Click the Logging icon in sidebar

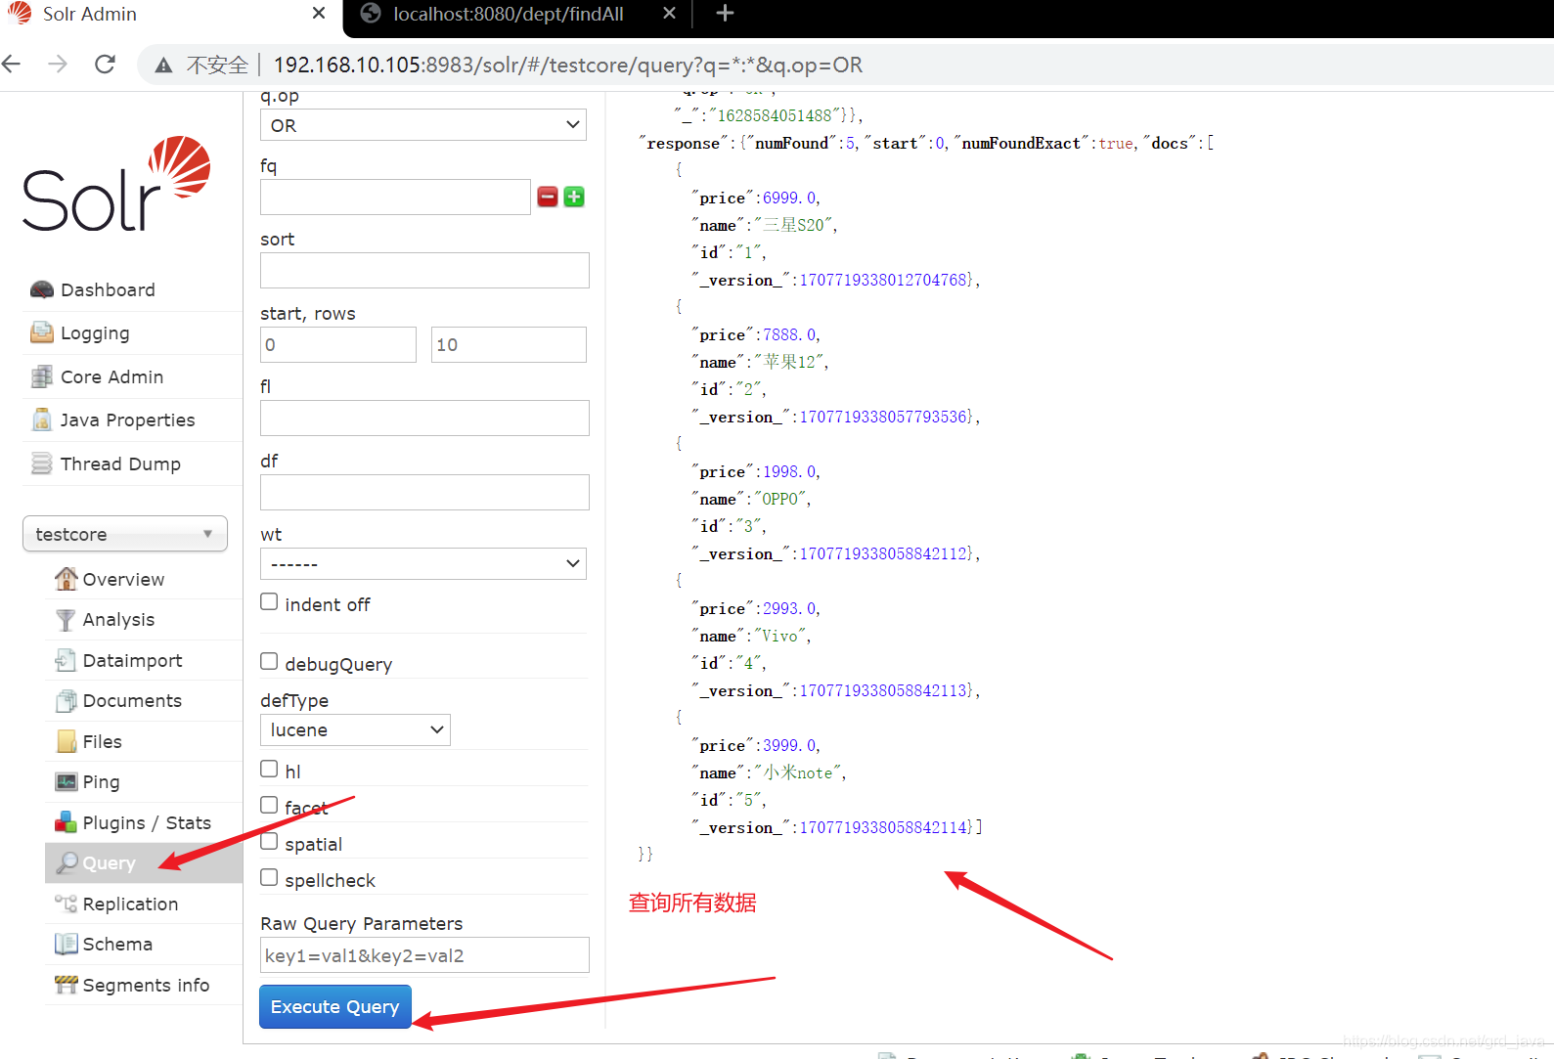[x=42, y=332]
